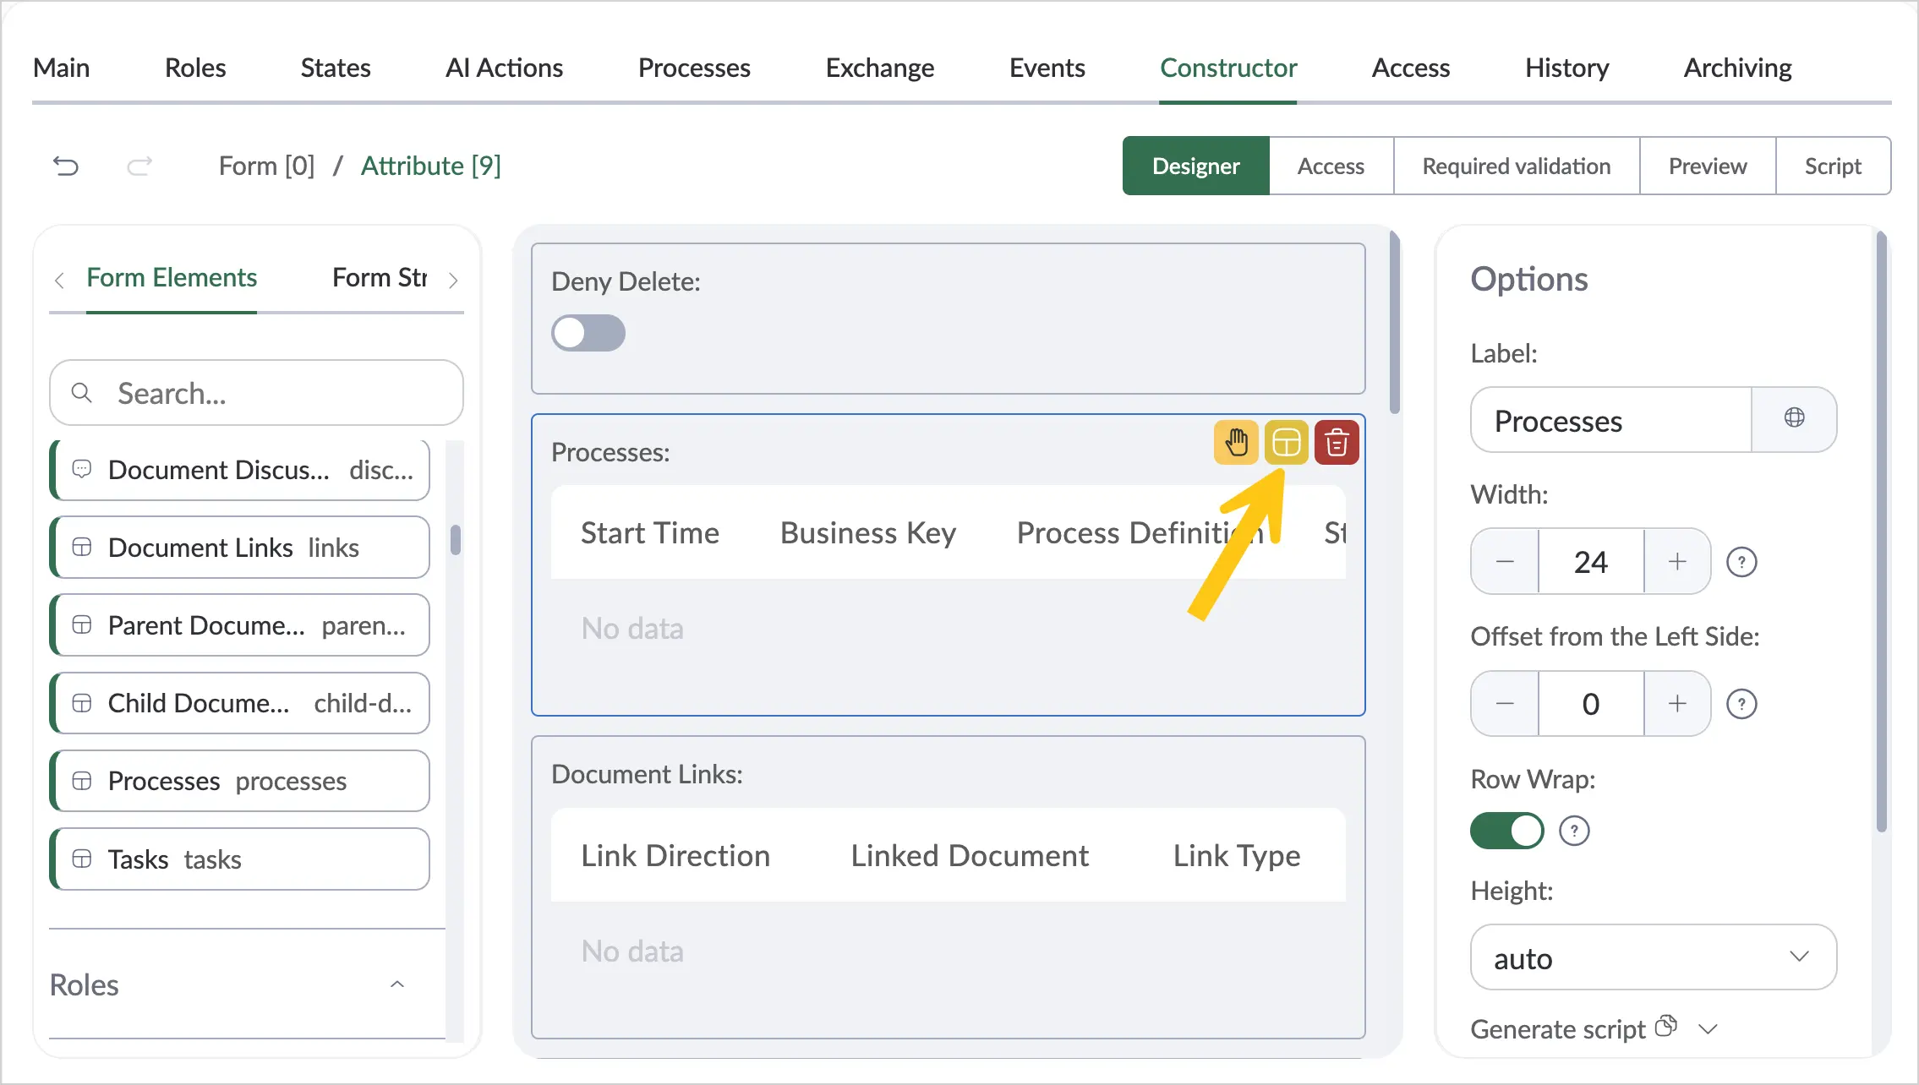1919x1085 pixels.
Task: Open the Archiving tab
Action: [x=1737, y=68]
